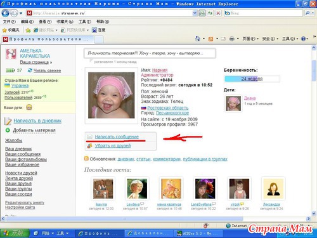This screenshot has width=317, height=238.
Task: Click the red Stop loading icon
Action: pyautogui.click(x=218, y=13)
